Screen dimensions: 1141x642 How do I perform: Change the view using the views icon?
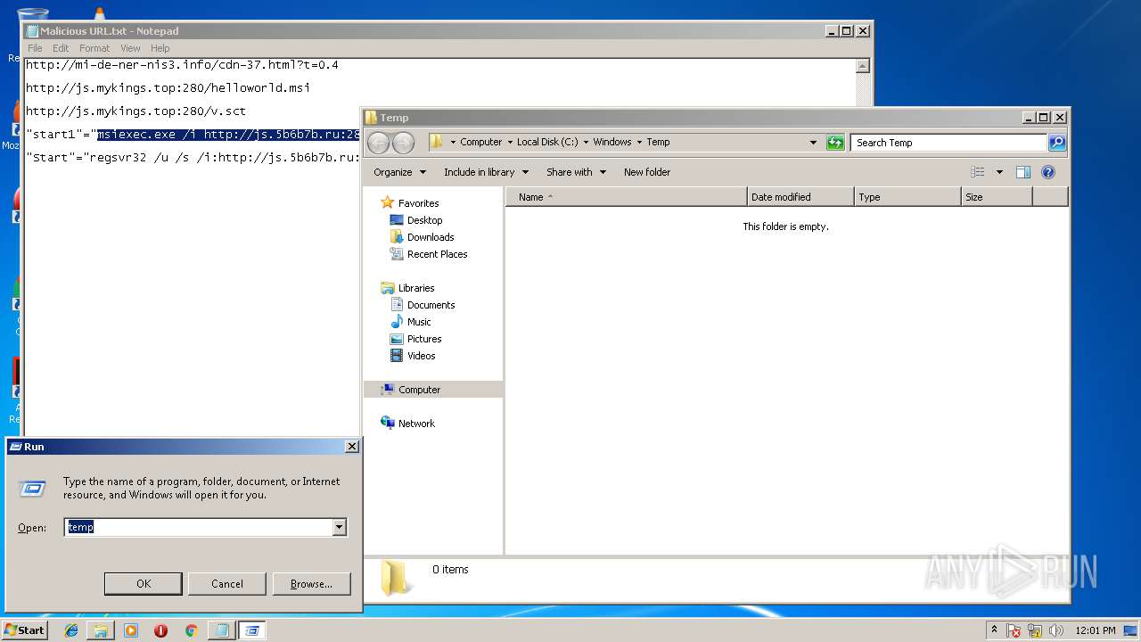click(978, 172)
